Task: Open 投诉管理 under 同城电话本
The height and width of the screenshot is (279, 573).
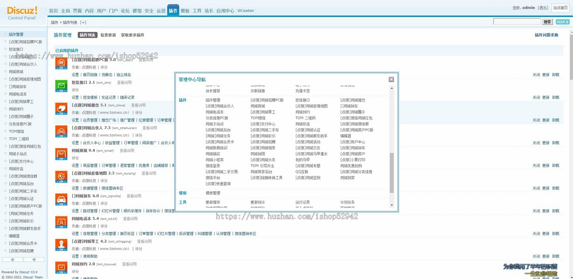Action: tap(186, 234)
